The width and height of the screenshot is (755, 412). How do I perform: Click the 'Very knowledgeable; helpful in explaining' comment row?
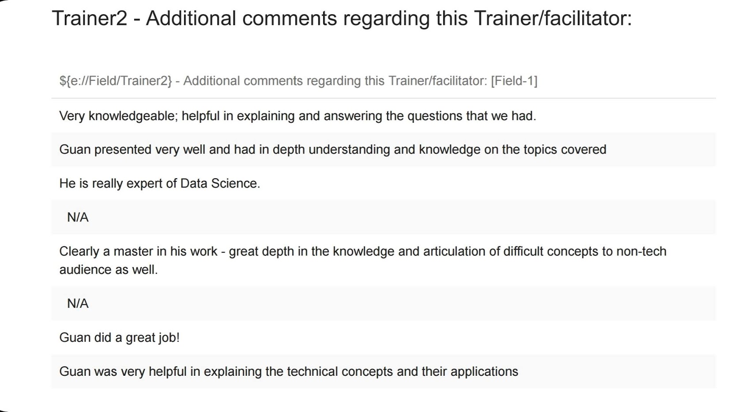click(x=383, y=116)
